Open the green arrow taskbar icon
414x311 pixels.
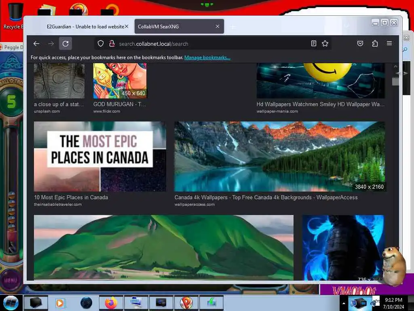(211, 303)
